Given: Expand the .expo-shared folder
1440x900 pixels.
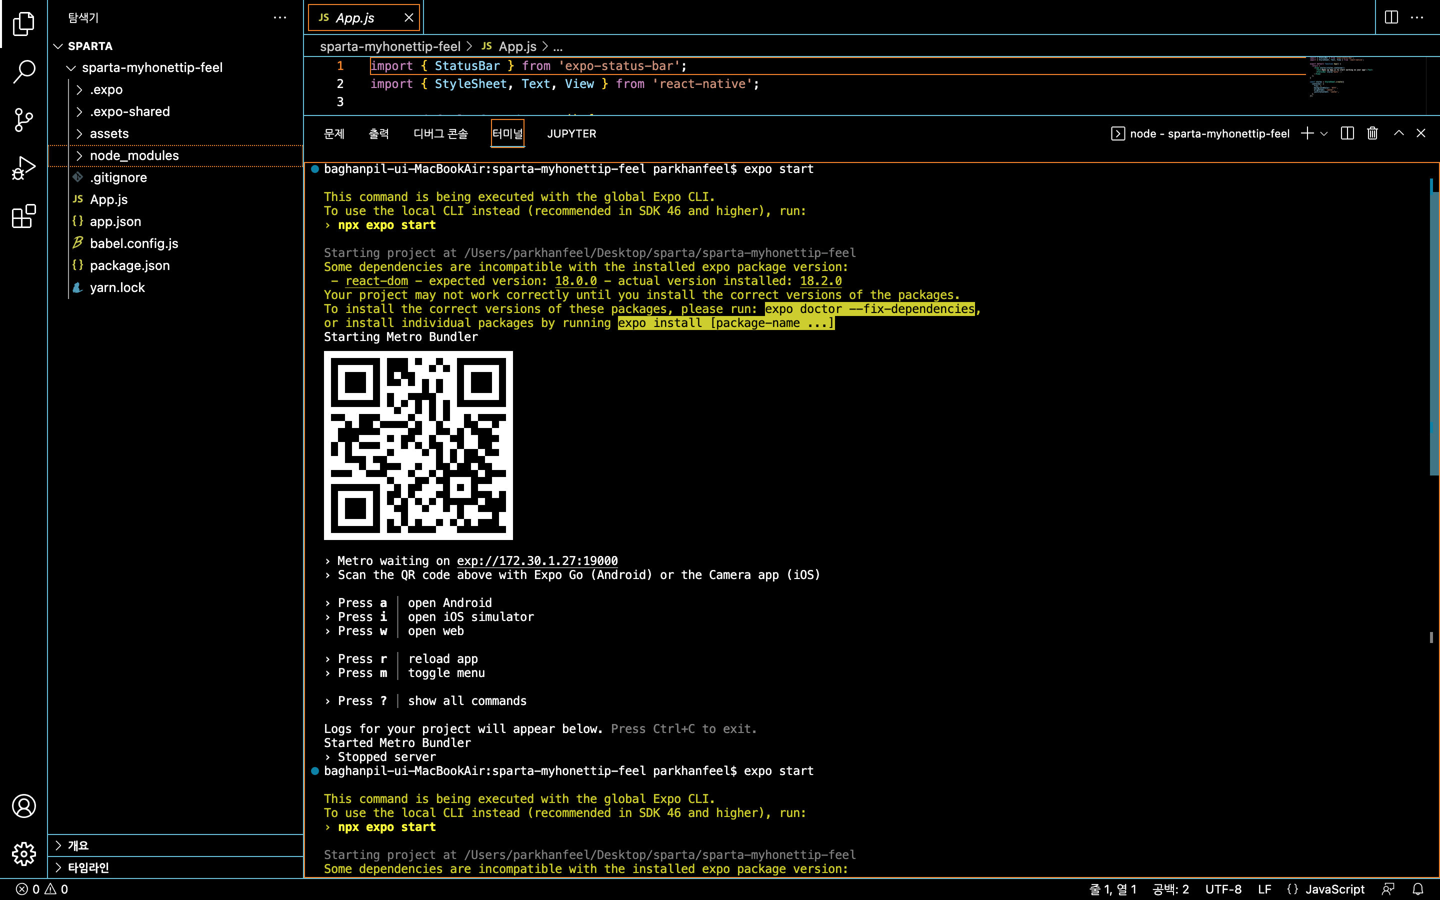Looking at the screenshot, I should point(79,112).
